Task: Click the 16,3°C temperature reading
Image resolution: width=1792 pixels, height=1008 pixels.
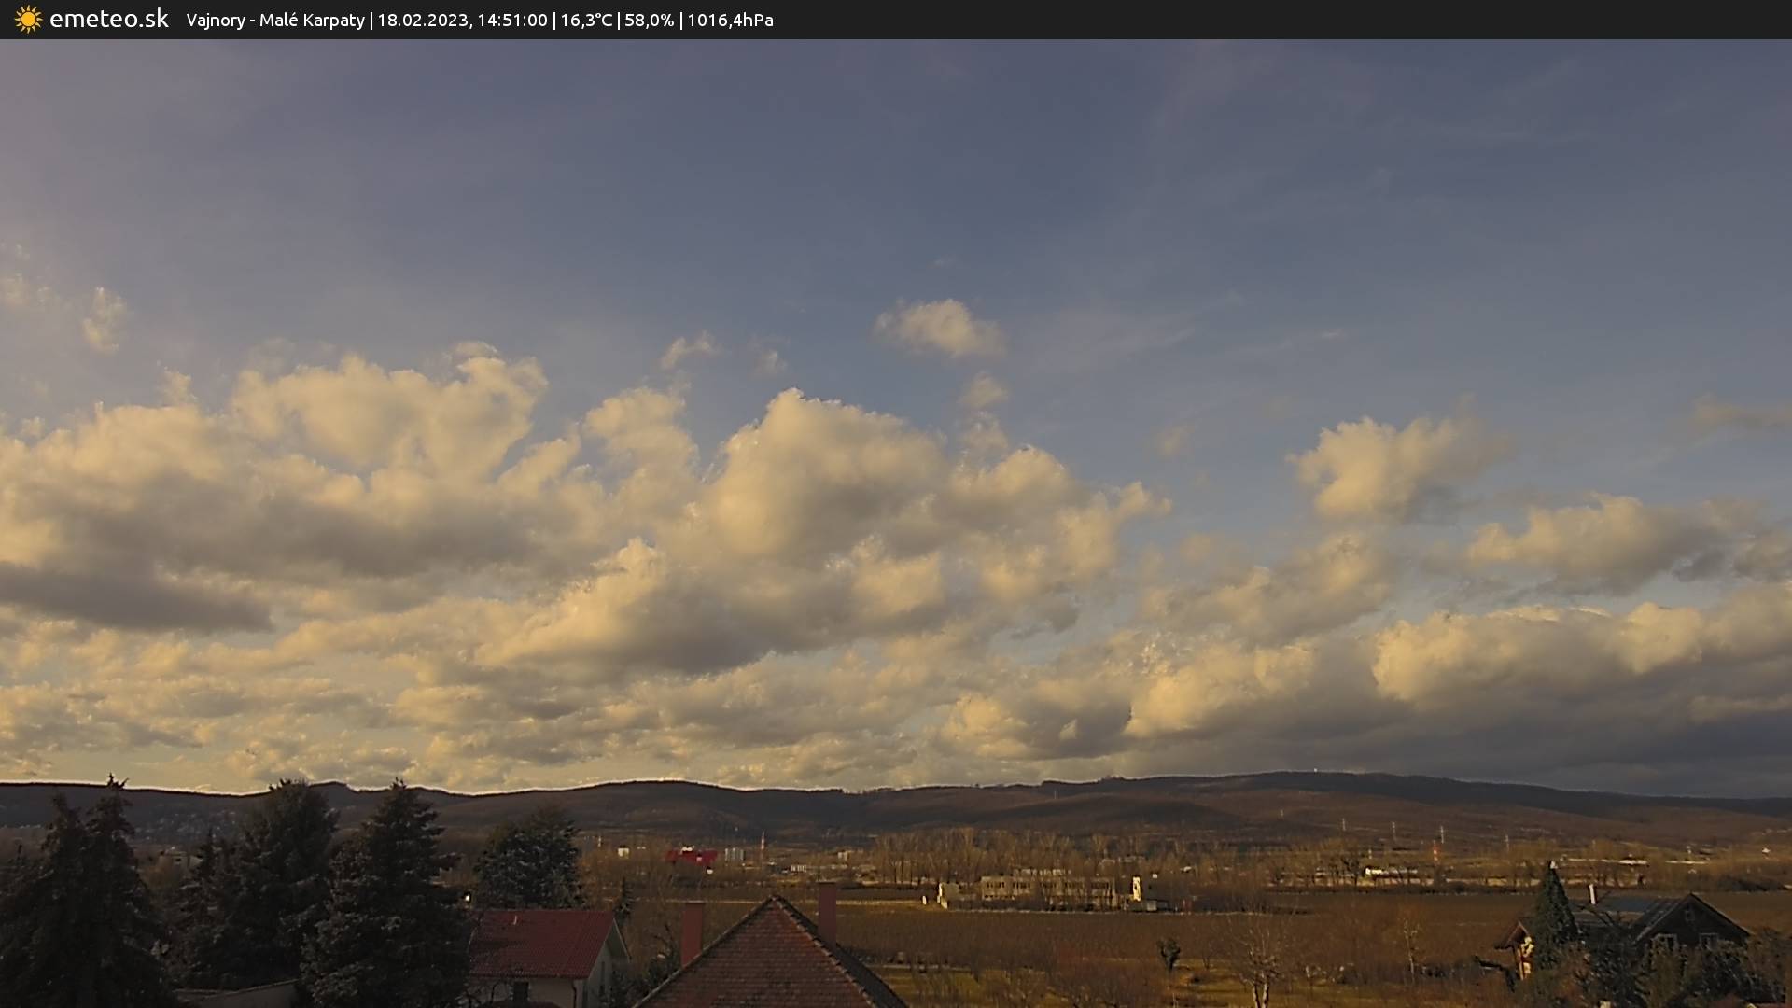Action: tap(585, 21)
